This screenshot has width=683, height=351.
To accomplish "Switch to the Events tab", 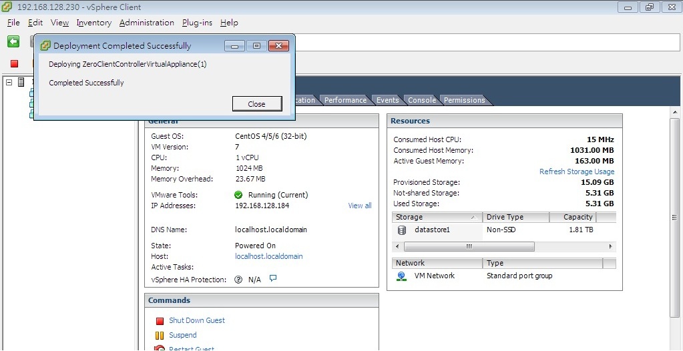I will [388, 100].
